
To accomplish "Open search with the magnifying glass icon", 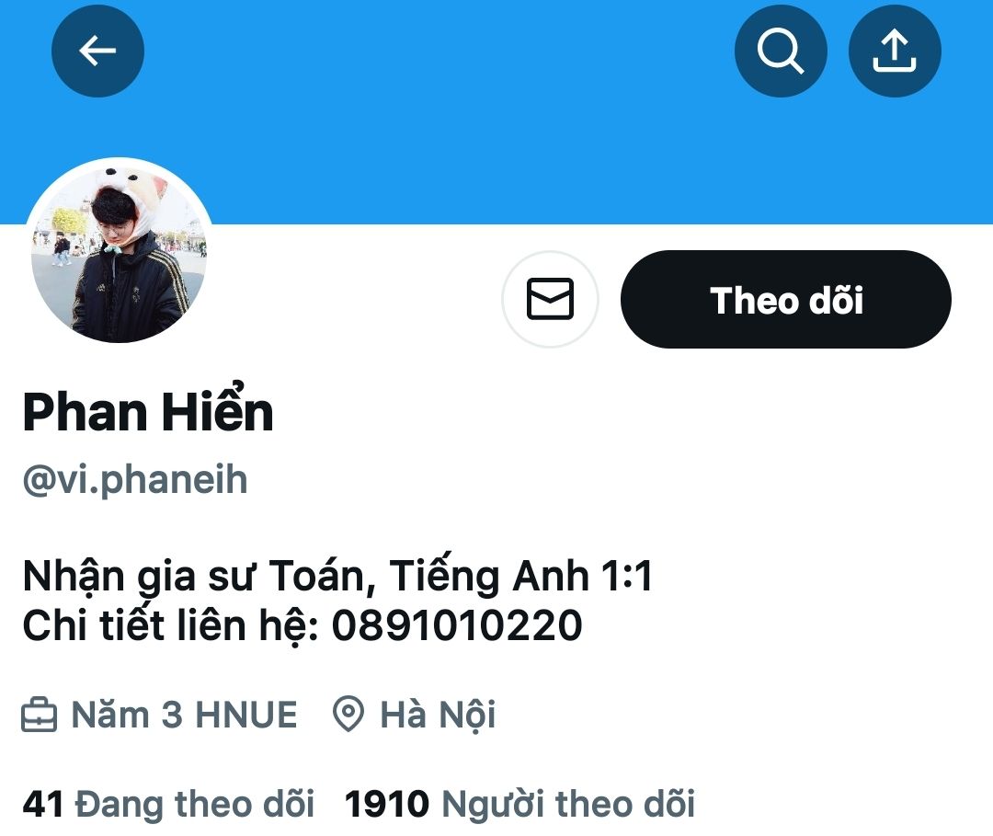I will [781, 51].
